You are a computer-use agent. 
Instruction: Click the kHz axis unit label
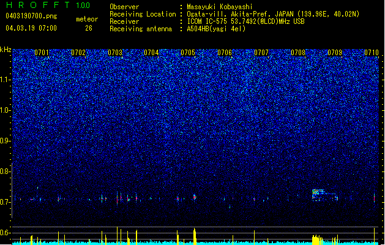(x=6, y=50)
